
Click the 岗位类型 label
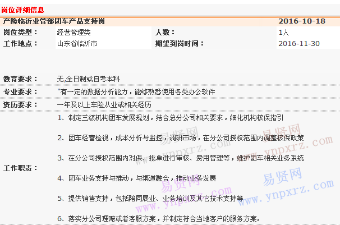point(20,33)
